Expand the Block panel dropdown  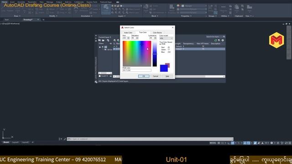coord(155,16)
